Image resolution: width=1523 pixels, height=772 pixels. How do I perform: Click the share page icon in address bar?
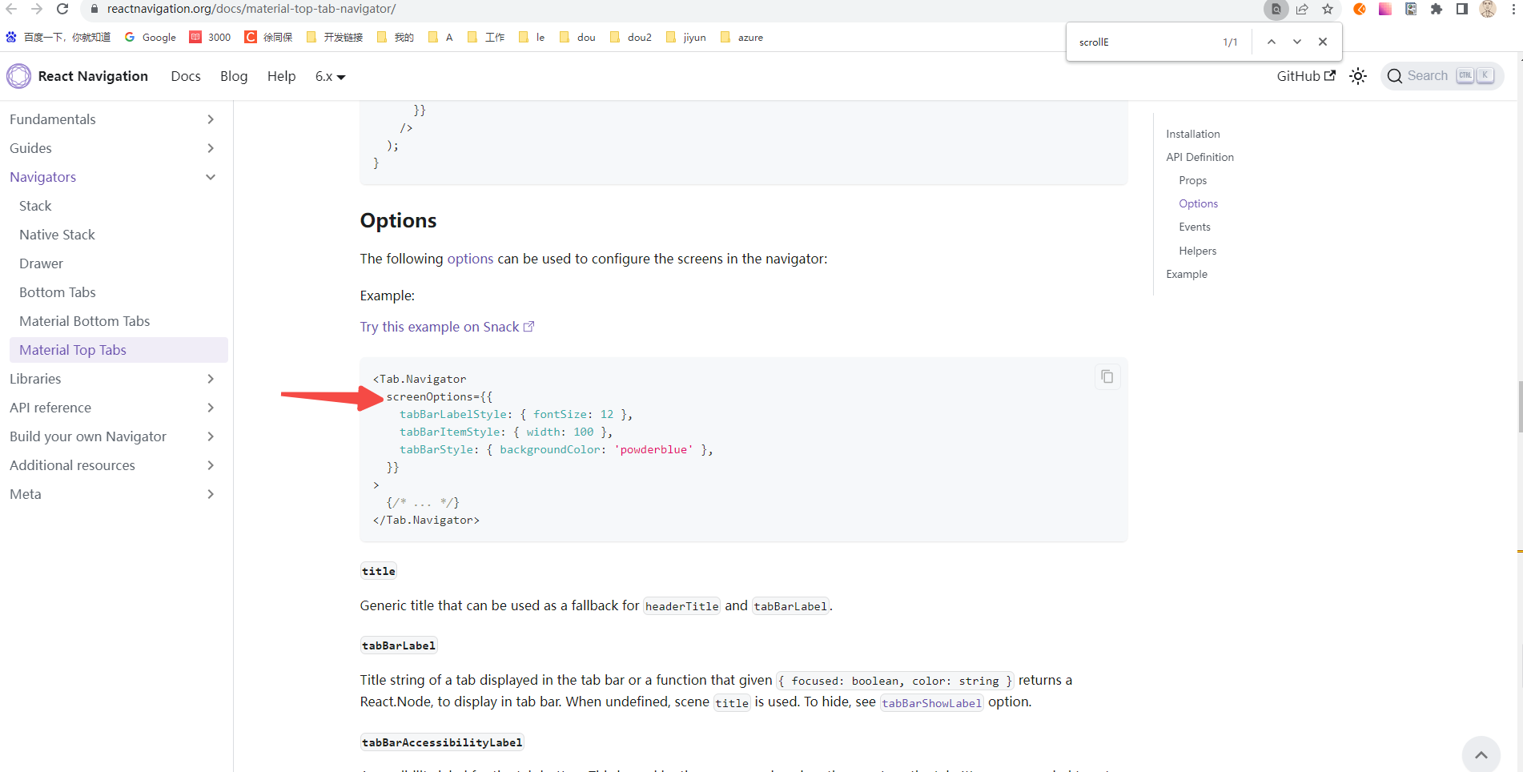[x=1302, y=9]
